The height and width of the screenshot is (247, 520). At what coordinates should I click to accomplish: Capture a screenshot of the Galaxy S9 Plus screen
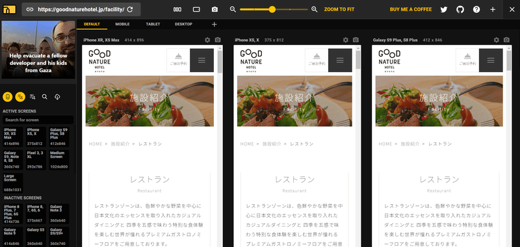[x=506, y=40]
